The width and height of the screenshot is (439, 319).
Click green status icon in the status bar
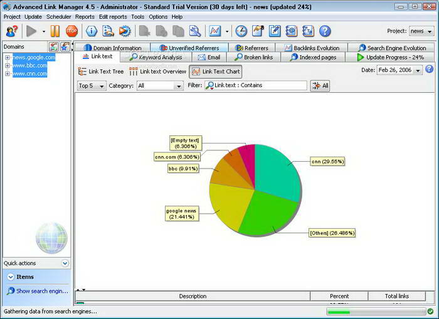click(x=430, y=311)
